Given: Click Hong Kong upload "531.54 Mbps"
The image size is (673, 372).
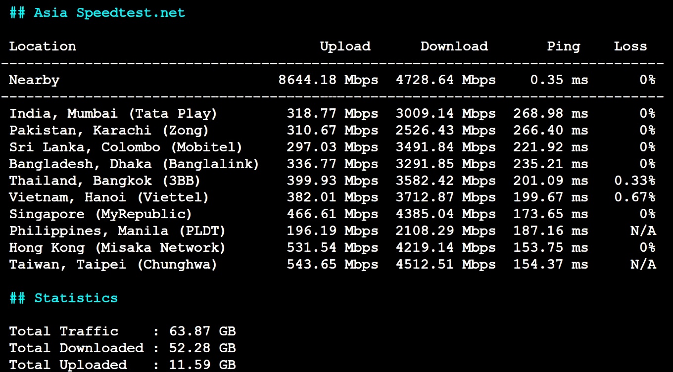Looking at the screenshot, I should 333,248.
